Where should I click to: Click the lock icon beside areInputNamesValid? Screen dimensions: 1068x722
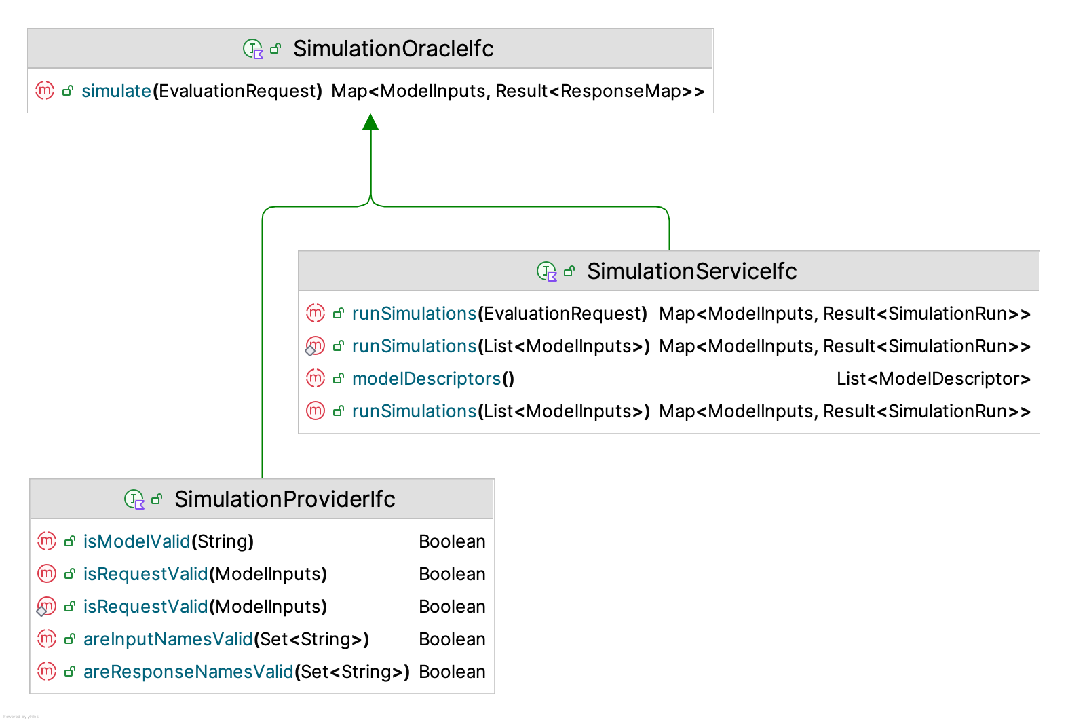pyautogui.click(x=70, y=639)
